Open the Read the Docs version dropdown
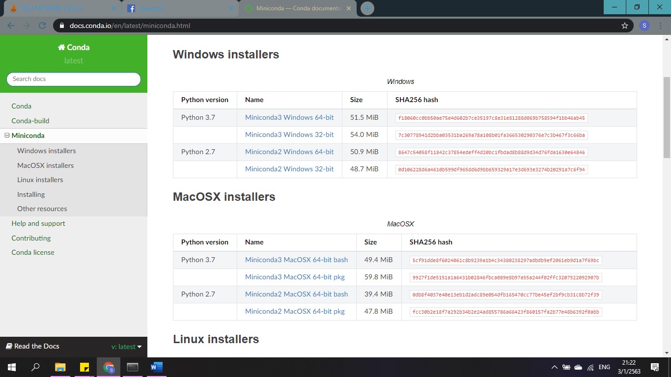Viewport: 671px width, 377px height. 127,347
